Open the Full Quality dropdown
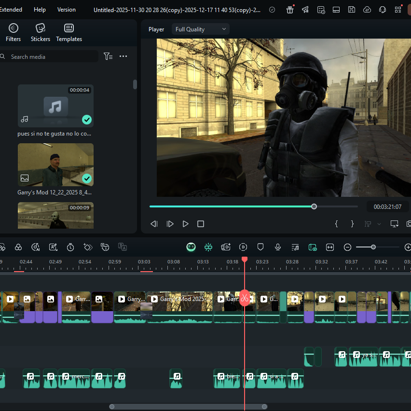Image resolution: width=411 pixels, height=411 pixels. click(200, 29)
